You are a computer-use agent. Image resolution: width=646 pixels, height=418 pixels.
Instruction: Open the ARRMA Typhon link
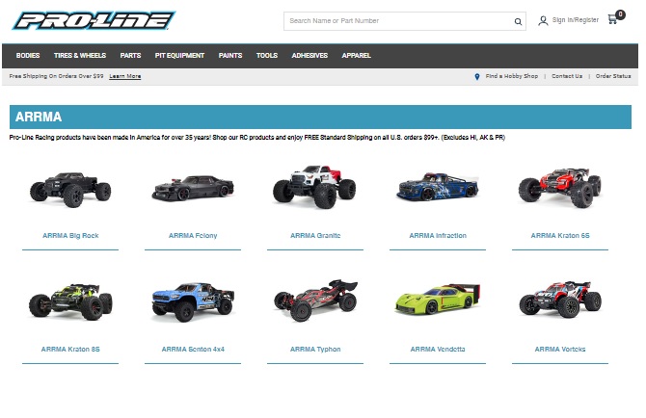coord(315,350)
